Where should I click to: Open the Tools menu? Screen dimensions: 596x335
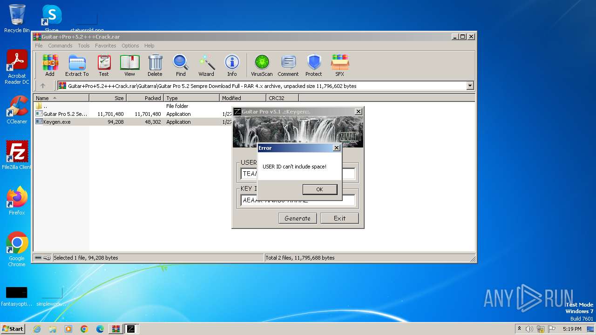coord(84,46)
